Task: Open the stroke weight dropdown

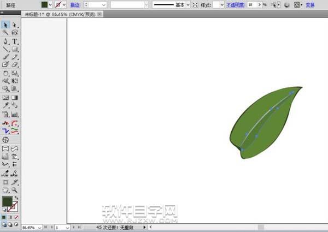Action: pos(104,4)
